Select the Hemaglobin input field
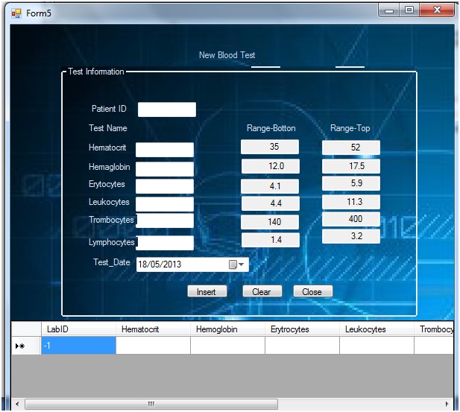 164,168
